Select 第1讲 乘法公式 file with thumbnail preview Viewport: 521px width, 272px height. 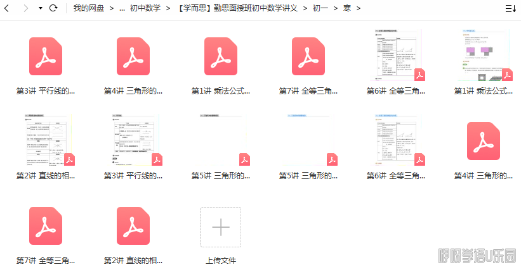484,56
